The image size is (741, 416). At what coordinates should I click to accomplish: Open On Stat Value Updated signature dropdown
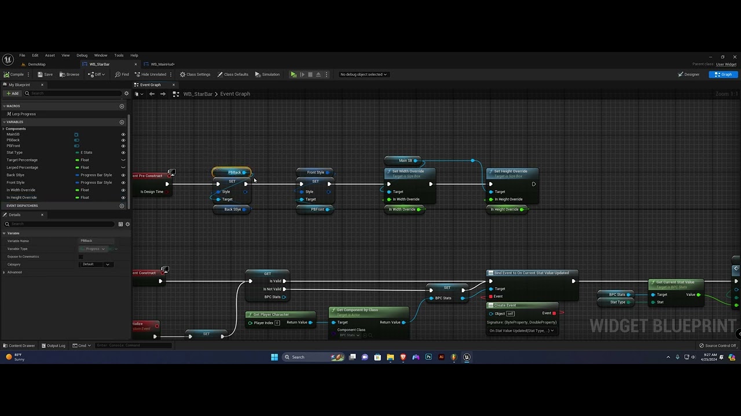point(521,331)
